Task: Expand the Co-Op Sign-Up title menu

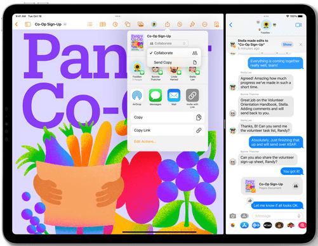Action: [x=65, y=24]
